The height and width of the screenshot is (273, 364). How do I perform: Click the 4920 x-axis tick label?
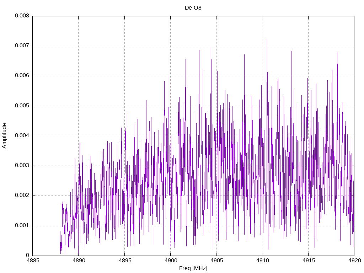(354, 261)
